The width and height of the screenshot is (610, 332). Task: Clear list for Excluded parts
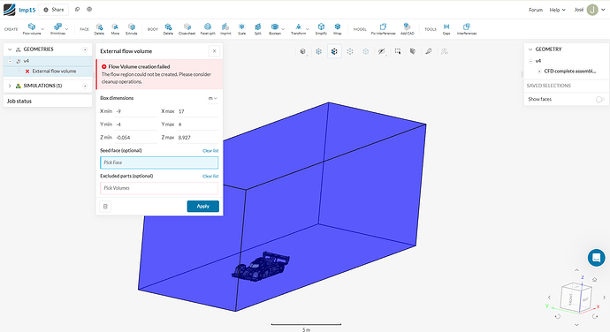tap(210, 176)
